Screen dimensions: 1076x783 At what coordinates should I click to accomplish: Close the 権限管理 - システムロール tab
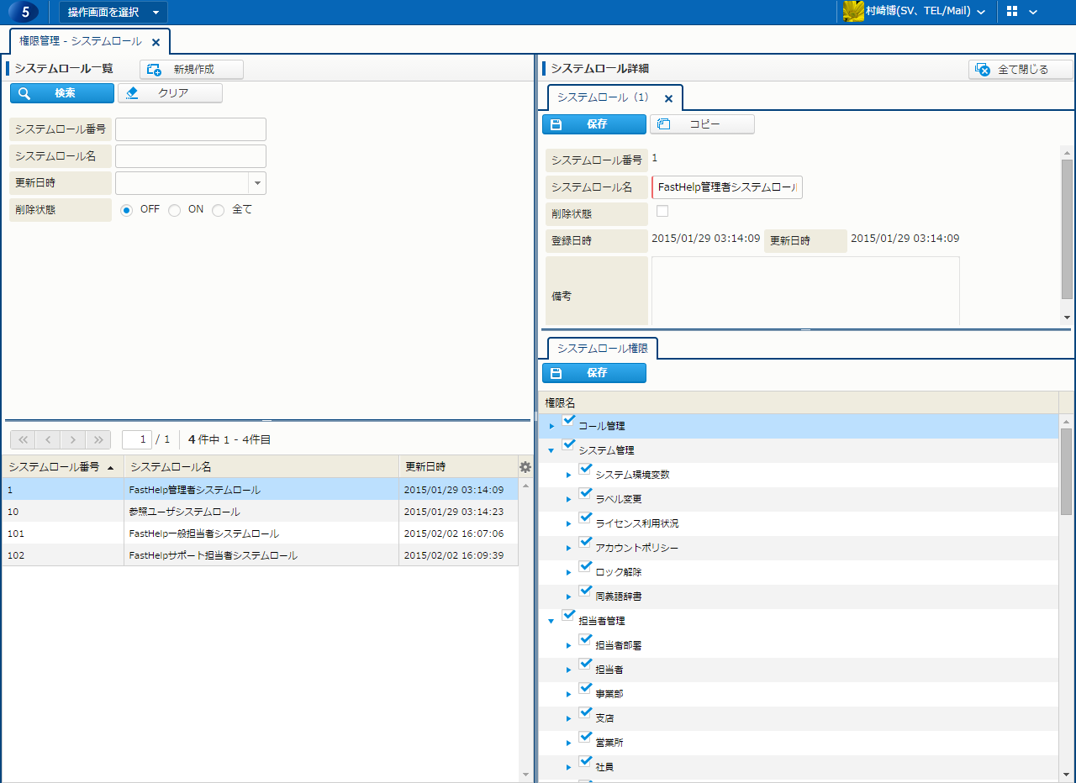coord(156,42)
